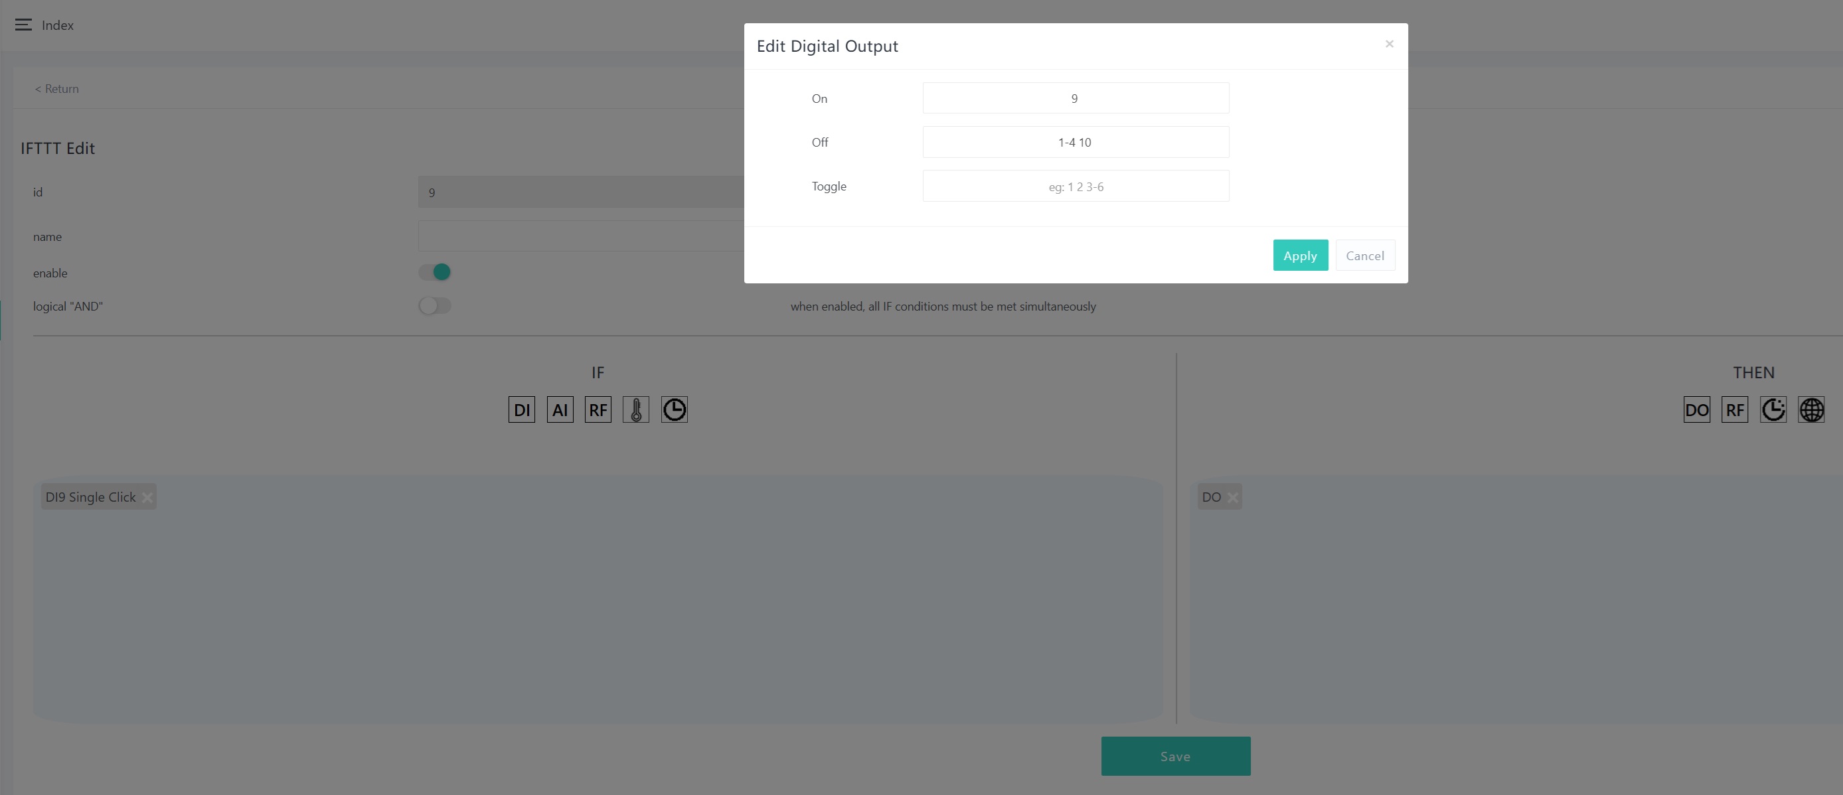This screenshot has width=1843, height=795.
Task: Cancel the Edit Digital Output dialog
Action: click(x=1364, y=255)
